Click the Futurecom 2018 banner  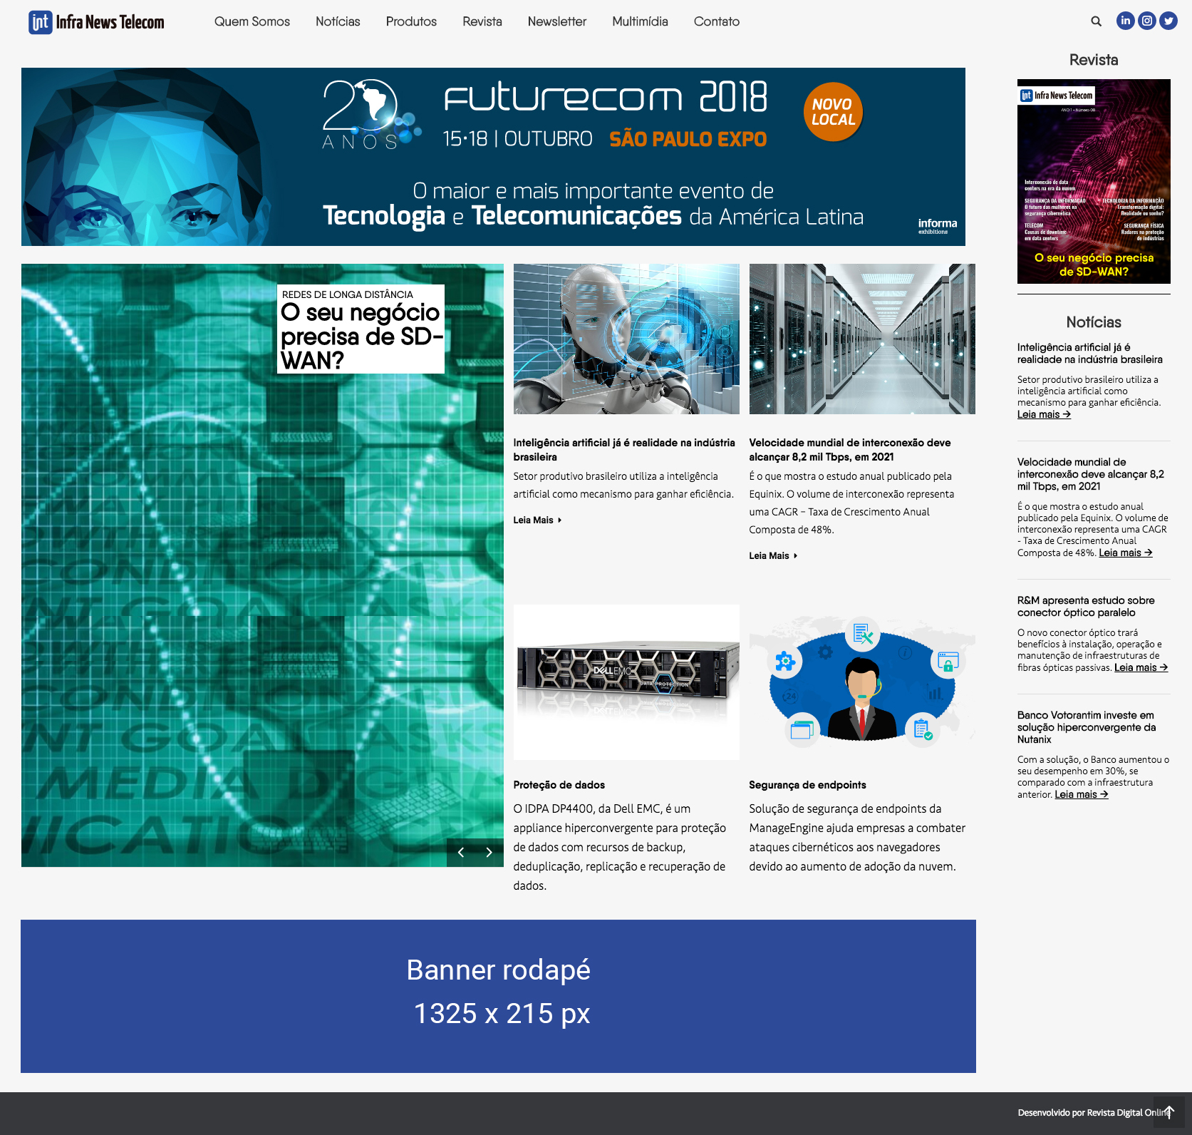493,157
